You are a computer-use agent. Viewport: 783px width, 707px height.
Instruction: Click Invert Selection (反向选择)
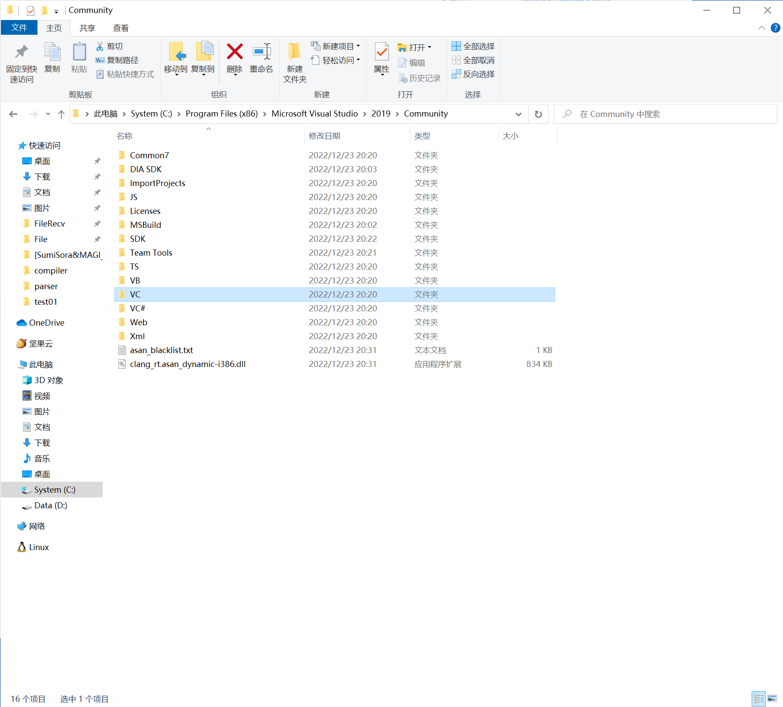click(473, 74)
